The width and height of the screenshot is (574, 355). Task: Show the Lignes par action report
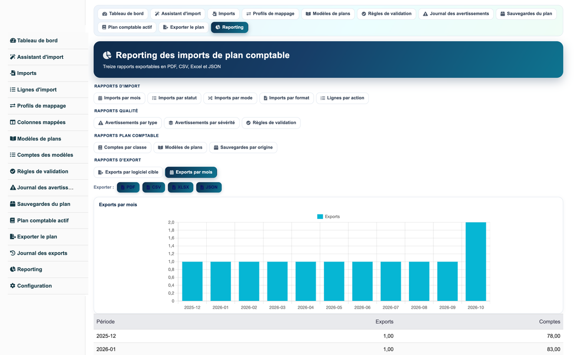pyautogui.click(x=342, y=98)
